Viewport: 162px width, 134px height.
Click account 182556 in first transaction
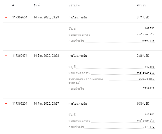150,28
